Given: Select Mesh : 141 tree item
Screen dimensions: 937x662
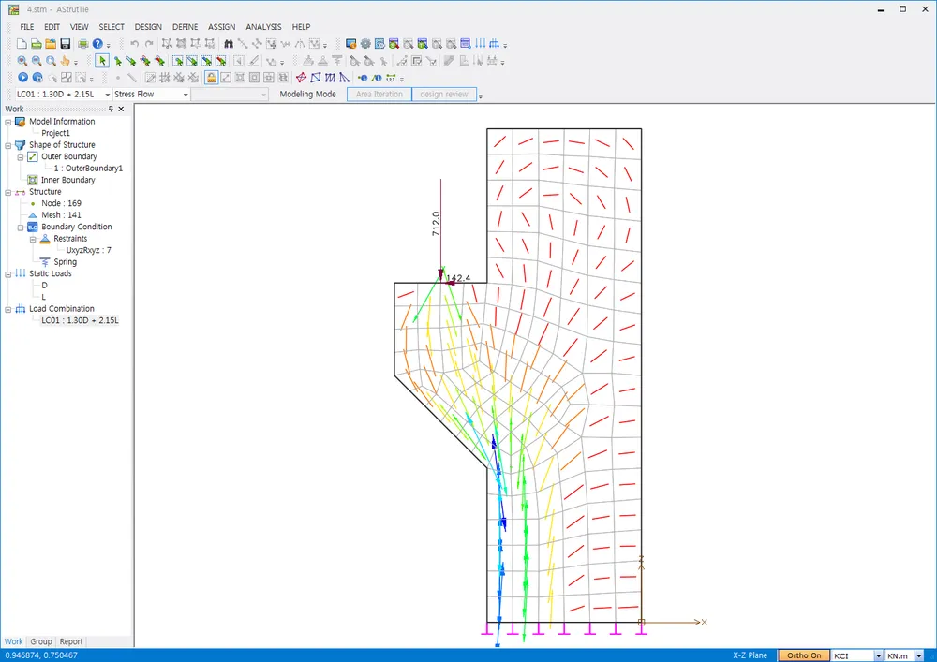Looking at the screenshot, I should (x=61, y=215).
